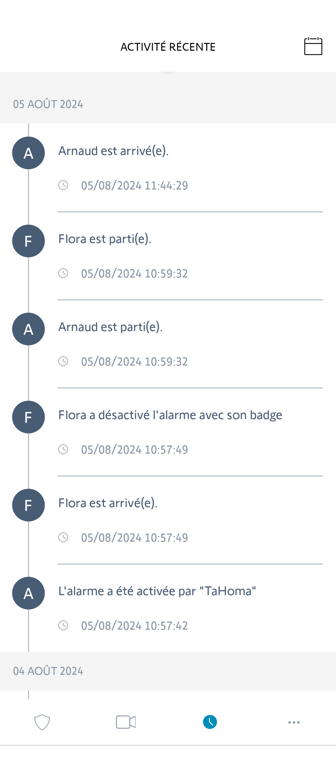Open the "Arnaud est parti(e)." event
The image size is (336, 784).
coord(110,327)
